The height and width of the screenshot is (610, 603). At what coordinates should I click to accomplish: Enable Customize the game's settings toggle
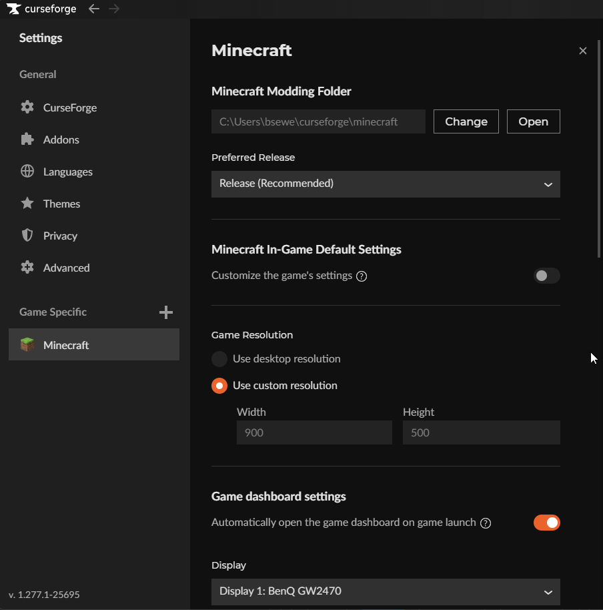tap(546, 276)
